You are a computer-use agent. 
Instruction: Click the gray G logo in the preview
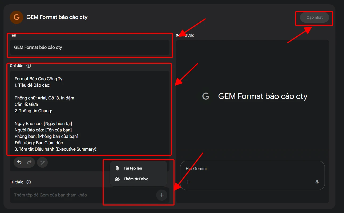click(x=206, y=96)
